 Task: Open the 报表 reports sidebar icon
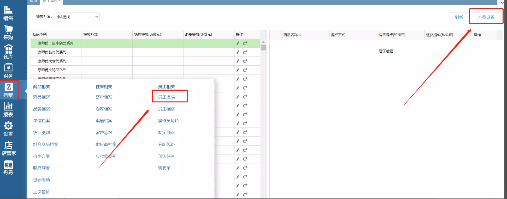pyautogui.click(x=8, y=109)
